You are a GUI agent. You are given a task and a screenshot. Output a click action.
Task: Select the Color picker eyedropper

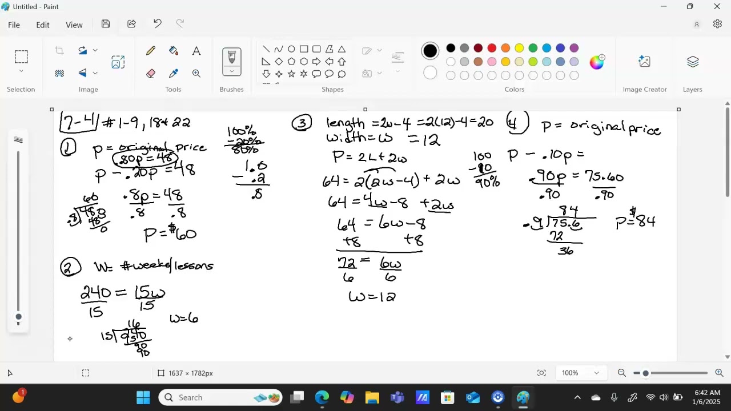pos(174,73)
